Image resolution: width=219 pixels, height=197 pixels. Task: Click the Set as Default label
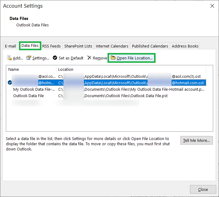point(71,58)
